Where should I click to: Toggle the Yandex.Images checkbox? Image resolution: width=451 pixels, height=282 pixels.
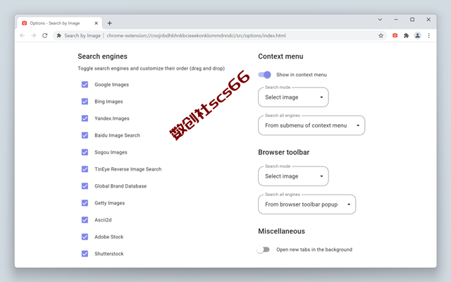click(x=85, y=118)
